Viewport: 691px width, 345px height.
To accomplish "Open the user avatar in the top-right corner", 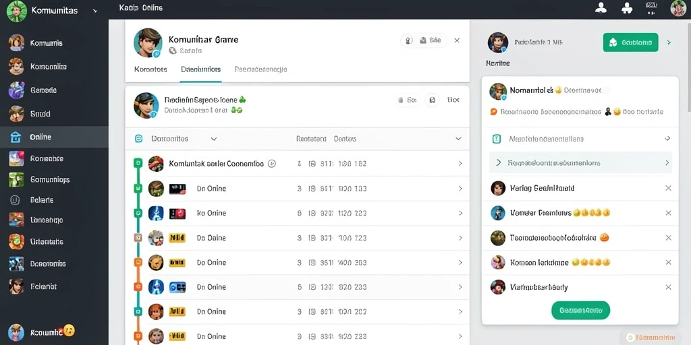I will 678,8.
